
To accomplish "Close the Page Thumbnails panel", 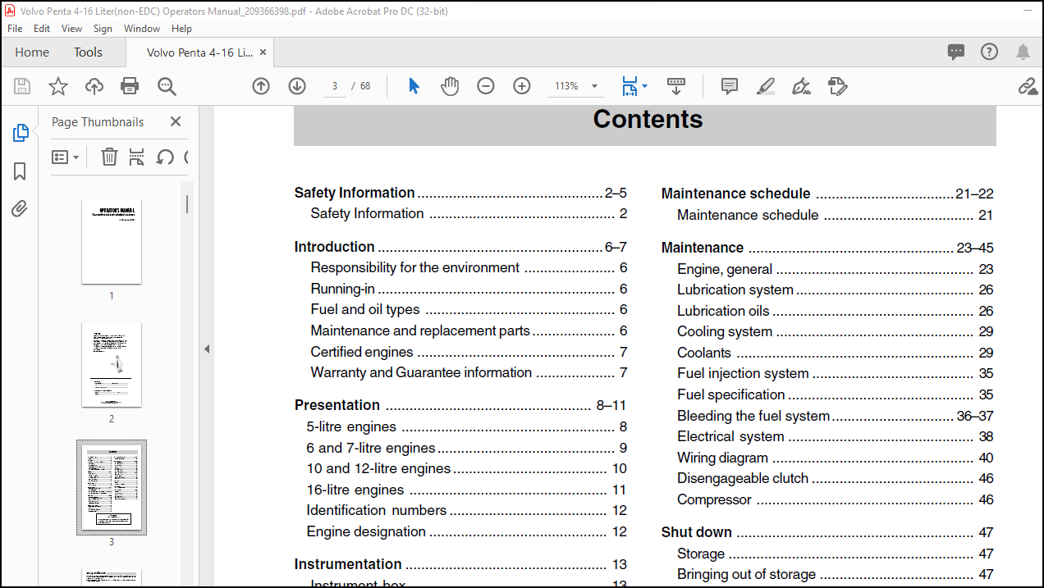I will [176, 121].
